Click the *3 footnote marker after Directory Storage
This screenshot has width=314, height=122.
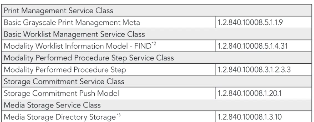click(x=118, y=115)
